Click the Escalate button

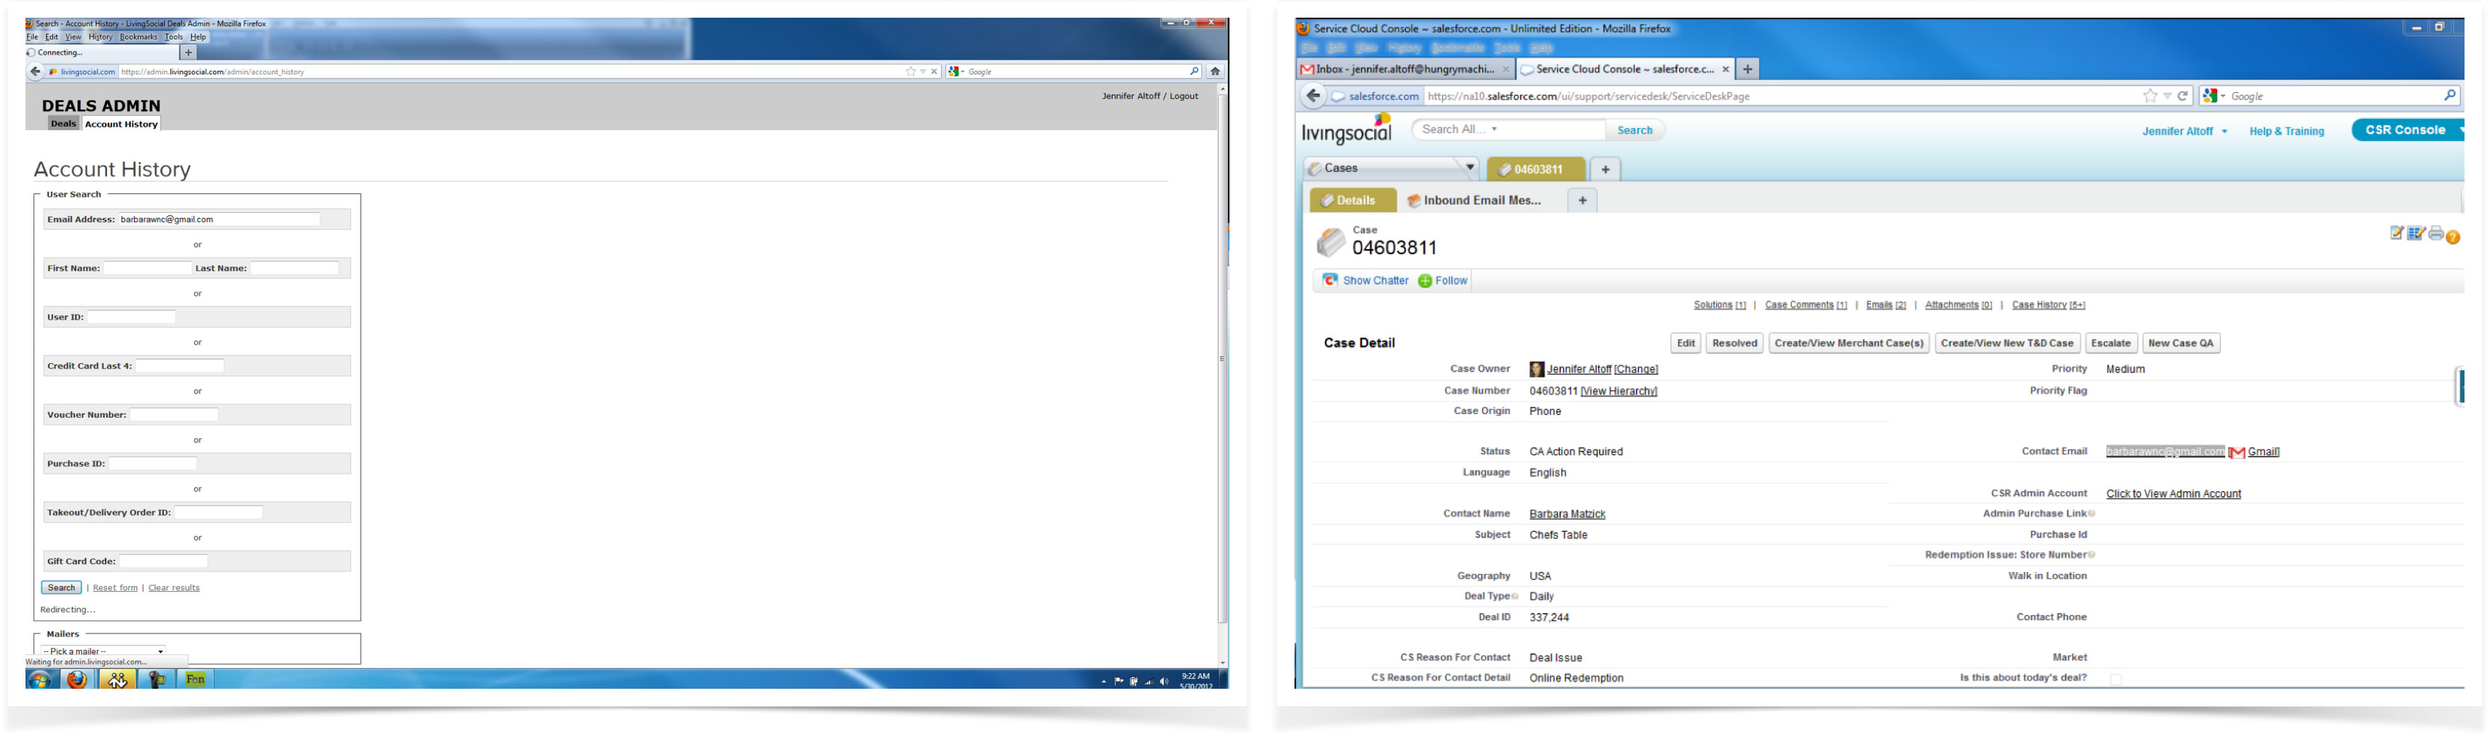tap(2110, 343)
